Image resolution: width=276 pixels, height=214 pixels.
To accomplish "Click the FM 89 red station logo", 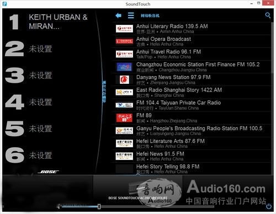I will tap(124, 118).
